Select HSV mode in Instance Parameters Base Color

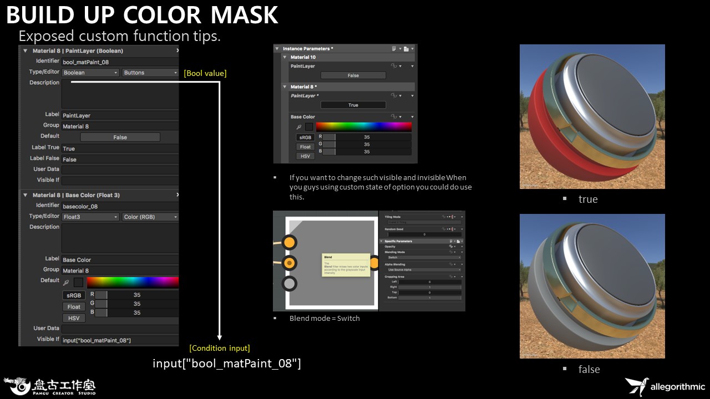tap(305, 156)
